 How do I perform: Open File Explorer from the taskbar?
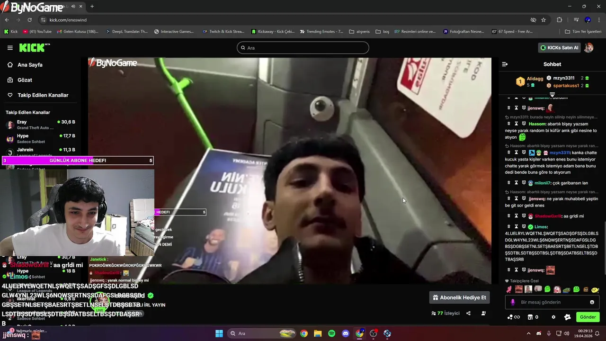point(318,333)
